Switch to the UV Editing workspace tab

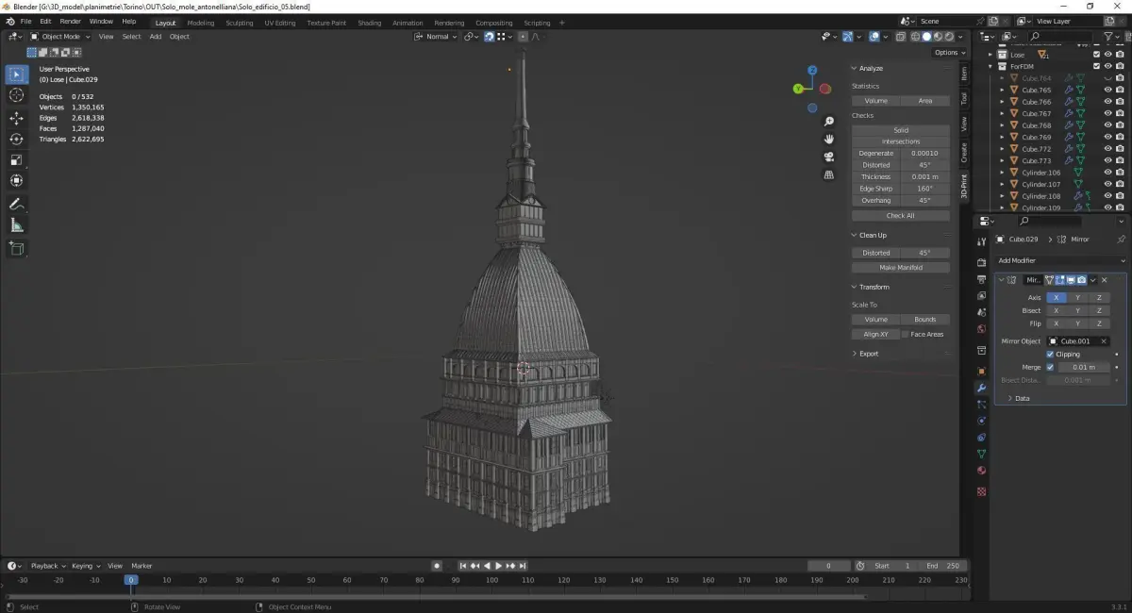click(x=279, y=23)
